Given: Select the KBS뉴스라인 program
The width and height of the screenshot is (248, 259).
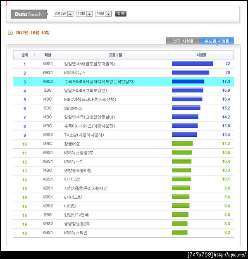Looking at the screenshot, I should pos(76,233).
